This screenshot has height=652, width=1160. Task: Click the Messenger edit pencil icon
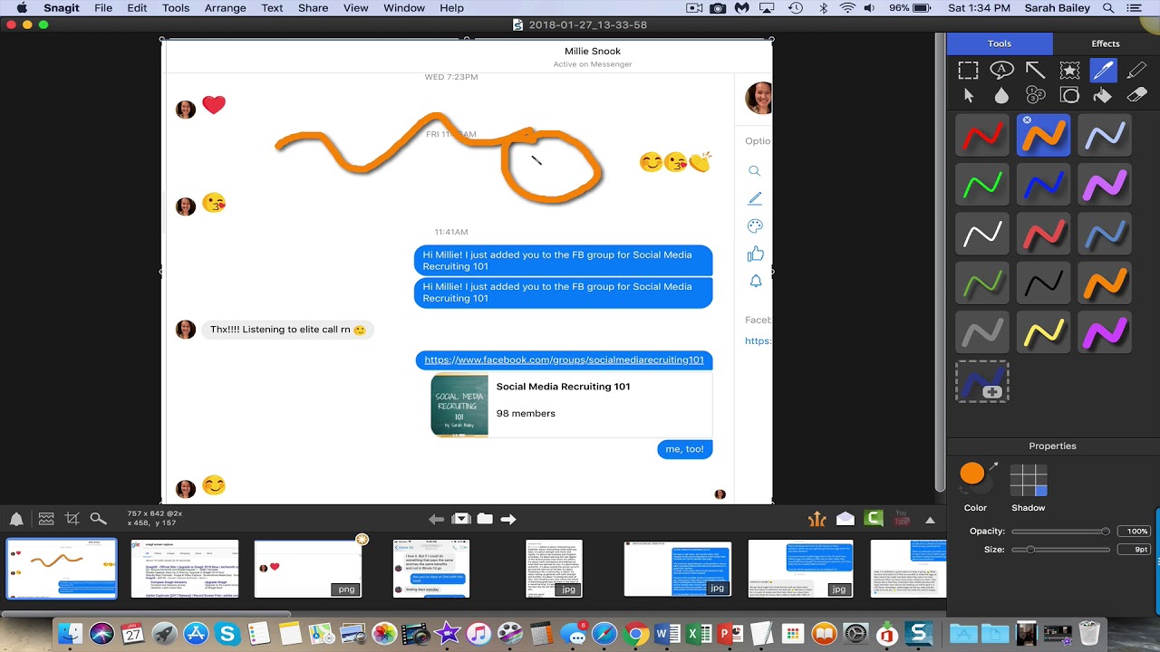click(755, 198)
